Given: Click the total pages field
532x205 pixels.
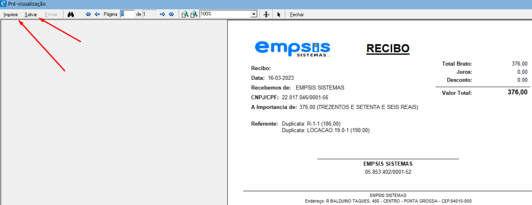Looking at the screenshot, I should point(150,14).
